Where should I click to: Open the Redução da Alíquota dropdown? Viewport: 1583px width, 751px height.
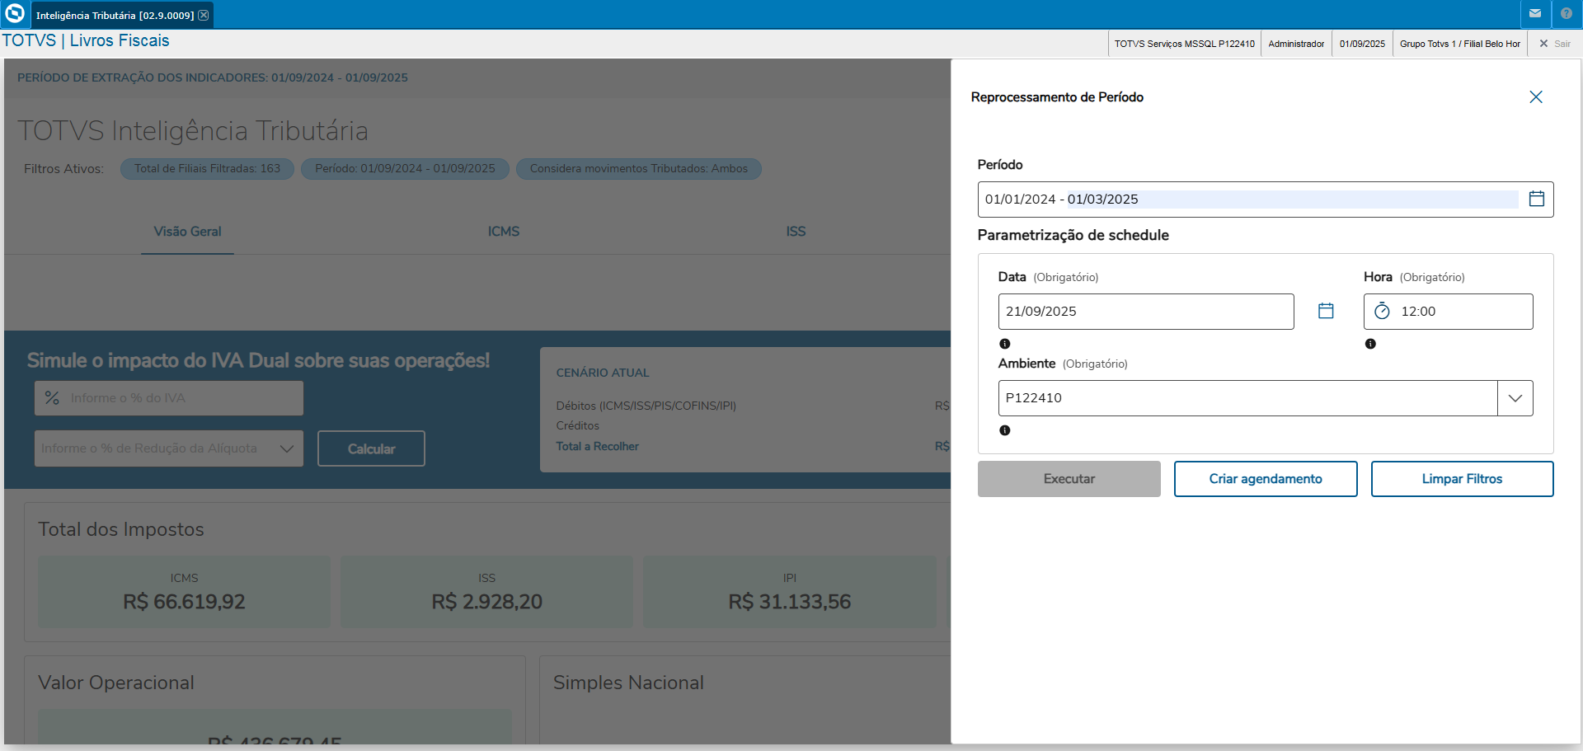(x=169, y=448)
